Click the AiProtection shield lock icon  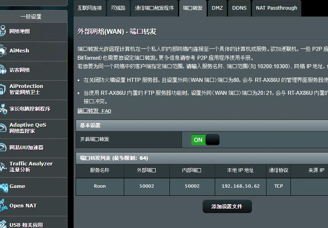click(2, 89)
